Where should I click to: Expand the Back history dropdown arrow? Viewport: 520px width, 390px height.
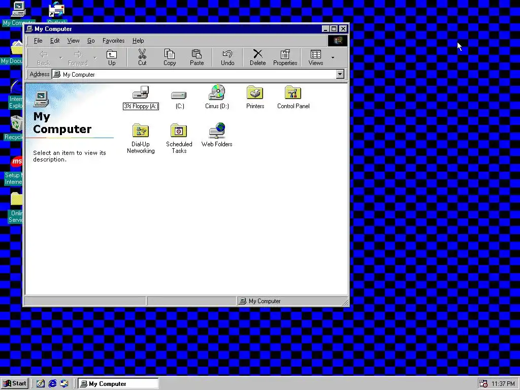60,58
